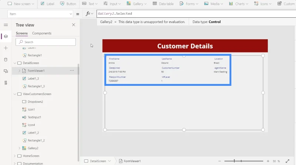Add a Button from the toolbar

[68, 4]
